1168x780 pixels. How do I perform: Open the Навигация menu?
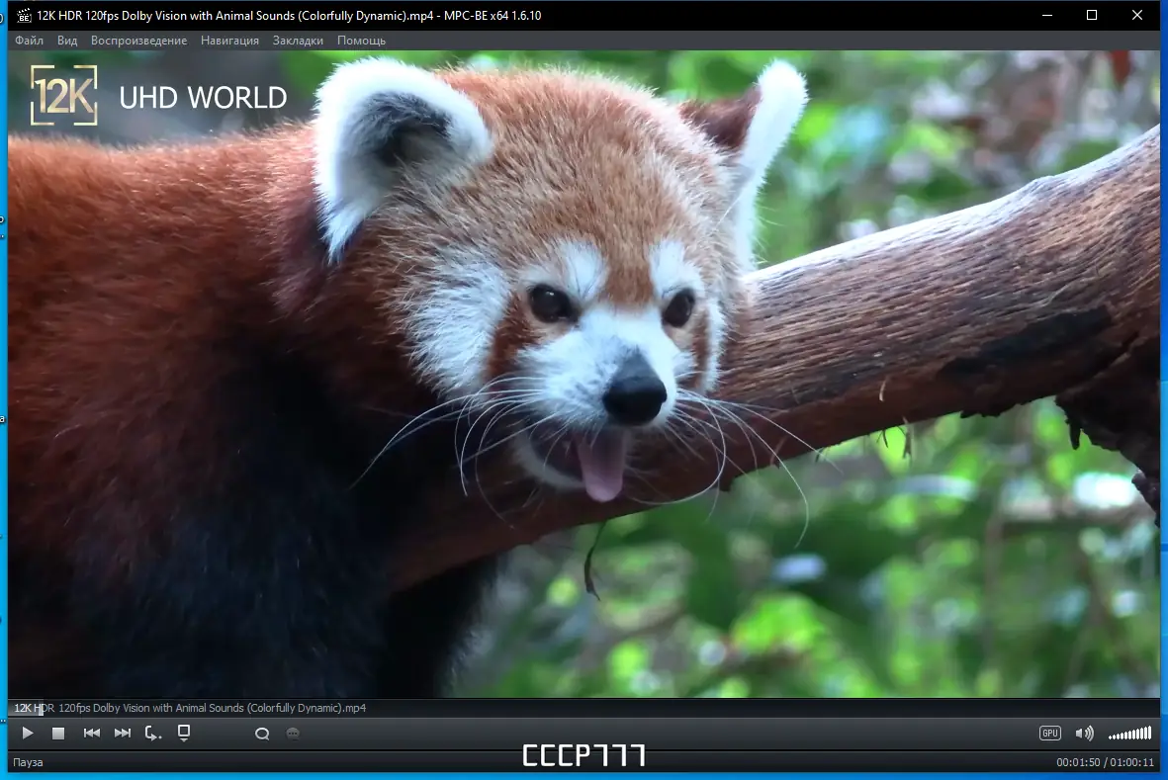point(229,41)
